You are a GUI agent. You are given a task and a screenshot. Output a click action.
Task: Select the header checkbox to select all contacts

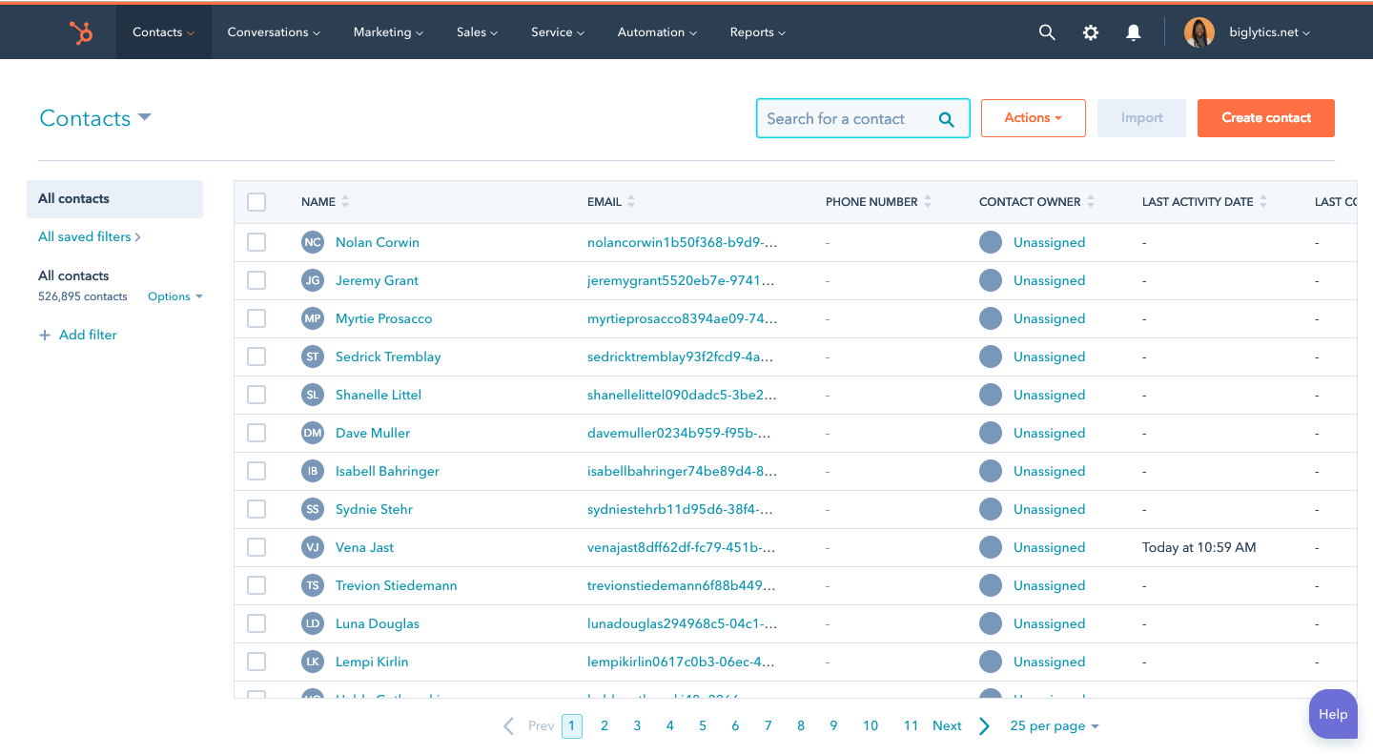click(256, 202)
